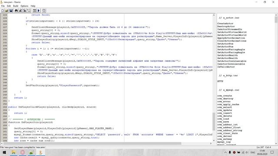Select IsActorStreamedIn in function list
The height and width of the screenshot is (156, 278).
230,29
